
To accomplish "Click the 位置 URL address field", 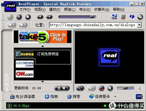I will click(93, 25).
